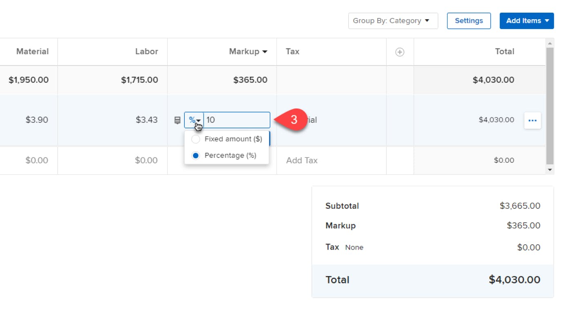Click the Labor column header
The image size is (564, 310).
(x=146, y=52)
